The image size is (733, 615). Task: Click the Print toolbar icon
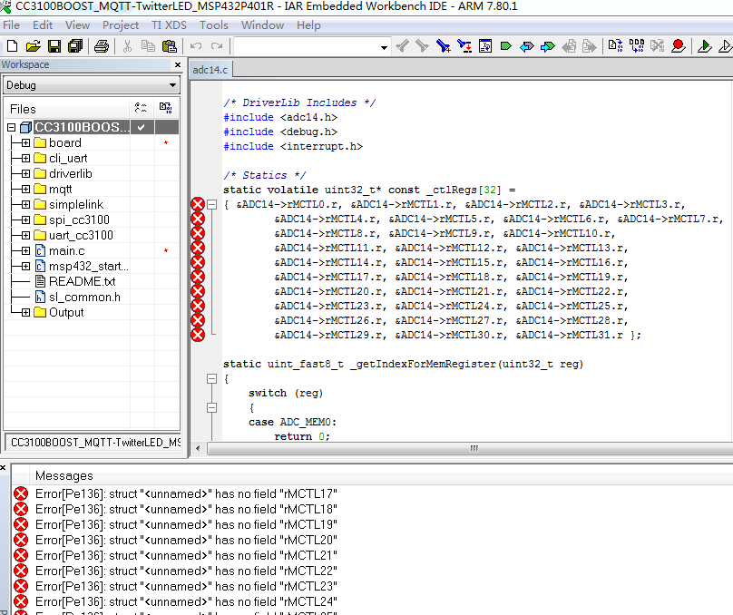[102, 46]
